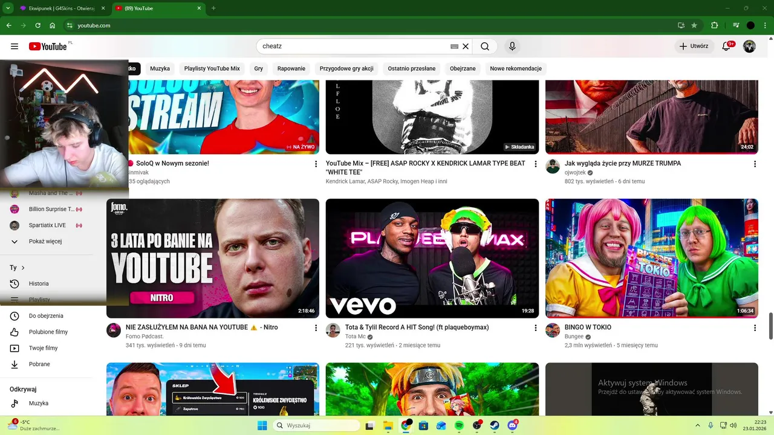Bookmark this page with star icon
This screenshot has width=774, height=435.
(694, 25)
